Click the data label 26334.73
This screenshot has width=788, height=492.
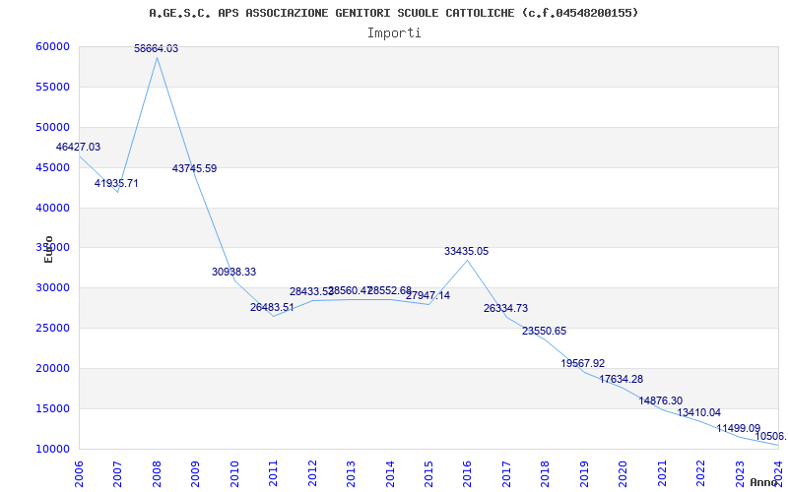(505, 308)
